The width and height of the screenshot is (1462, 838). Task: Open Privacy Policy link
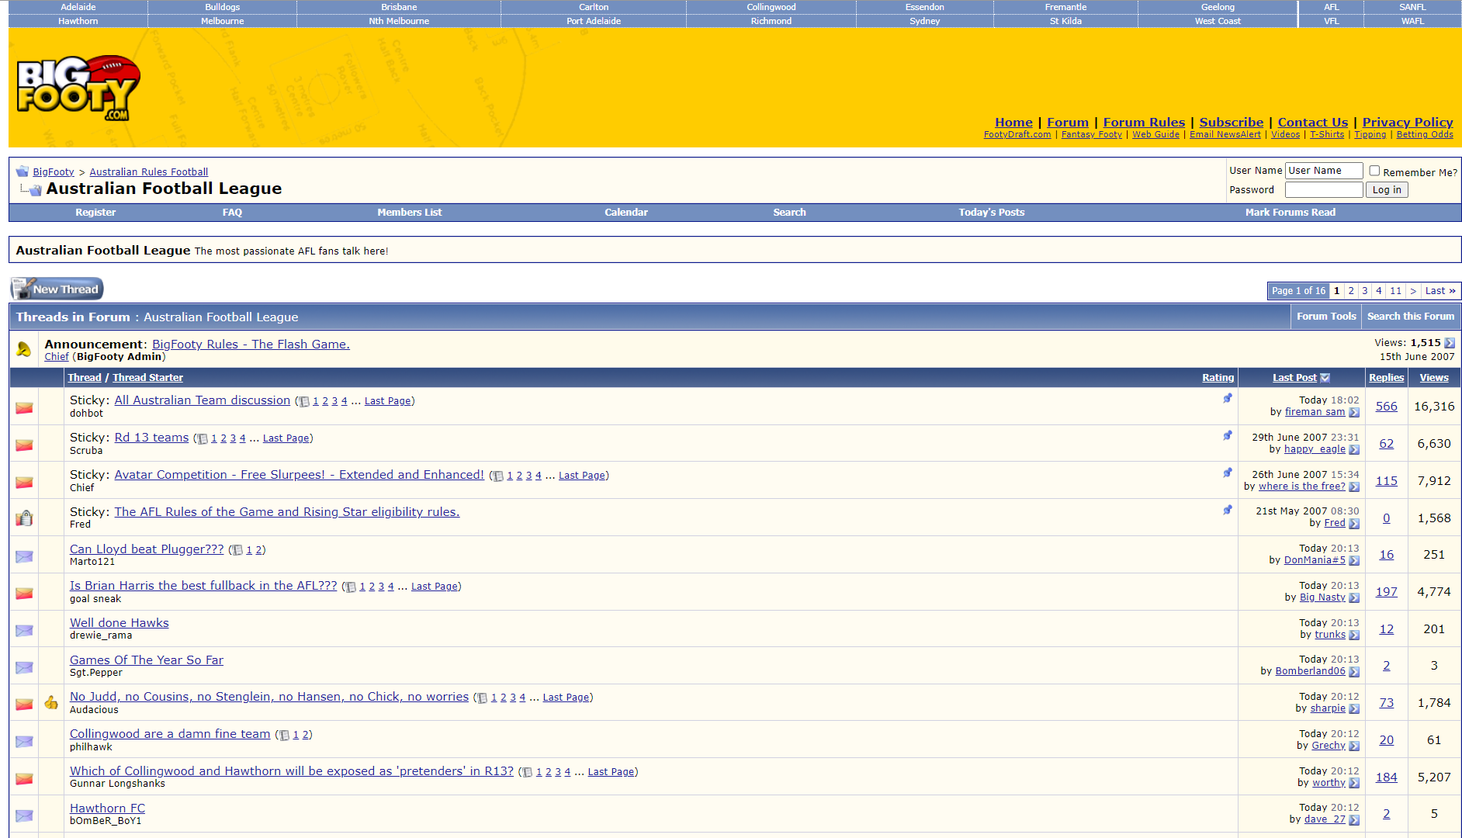coord(1408,123)
